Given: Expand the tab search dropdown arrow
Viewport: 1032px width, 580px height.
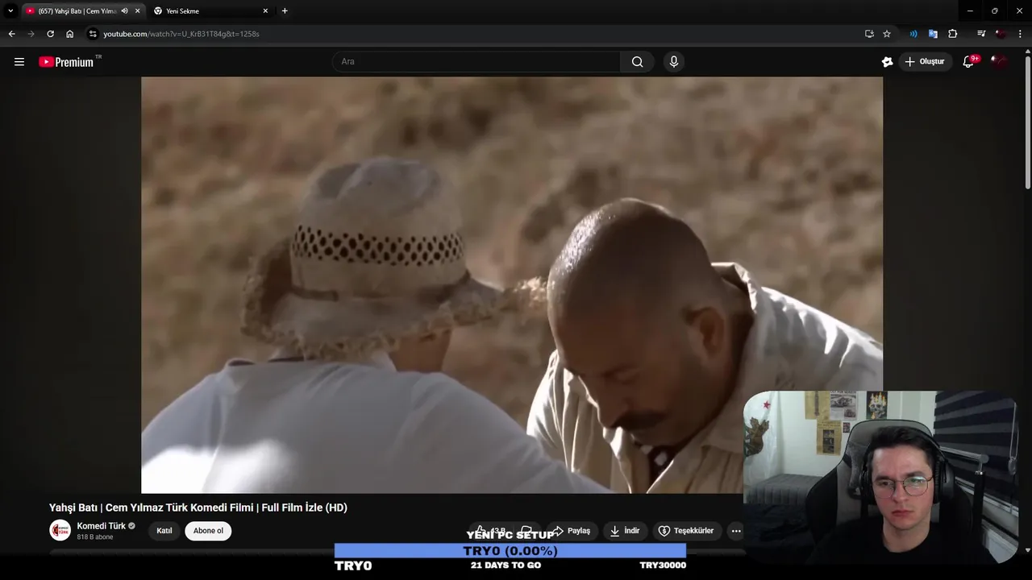Looking at the screenshot, I should tap(10, 10).
